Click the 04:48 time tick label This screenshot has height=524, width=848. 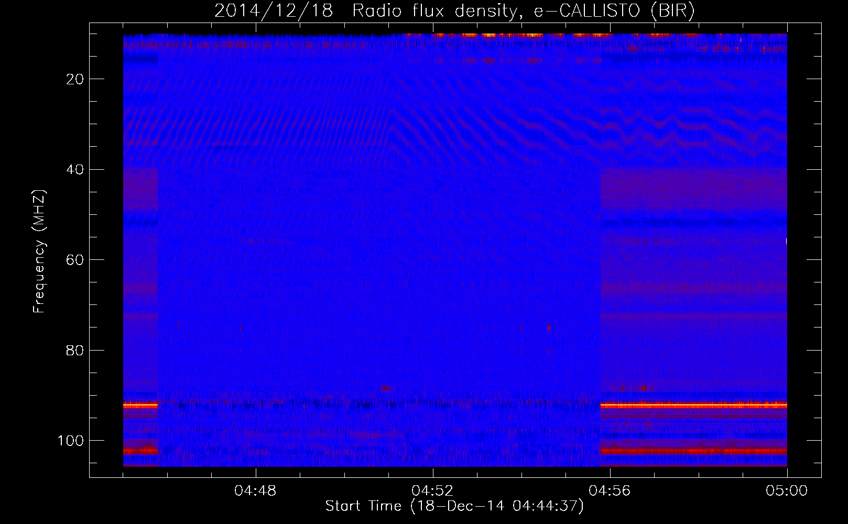pyautogui.click(x=255, y=491)
